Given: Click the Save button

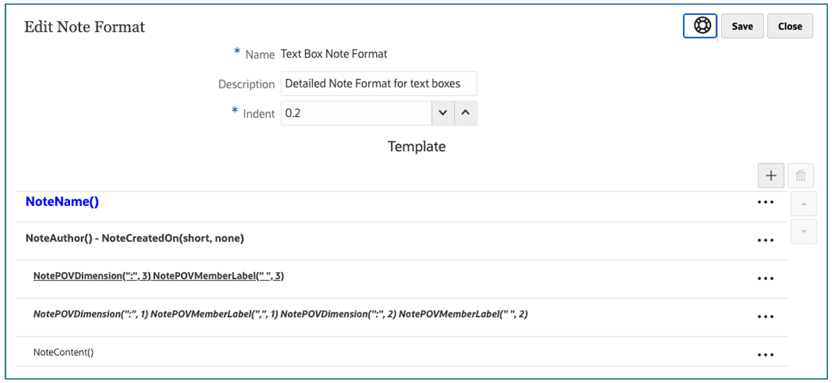Looking at the screenshot, I should pos(742,26).
